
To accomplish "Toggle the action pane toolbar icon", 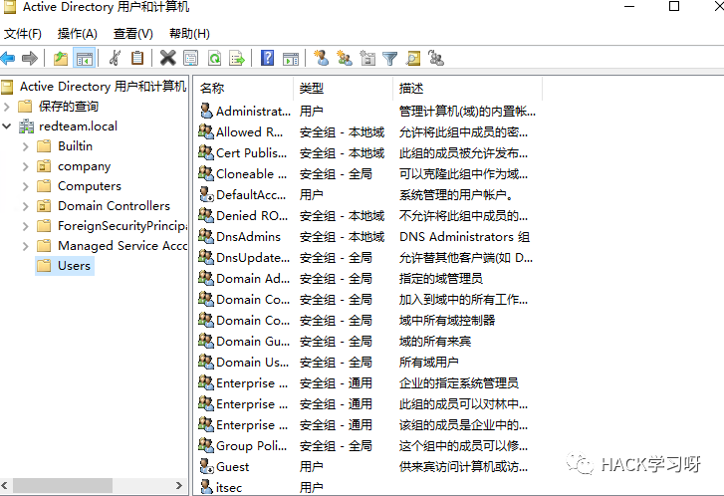I will [291, 58].
